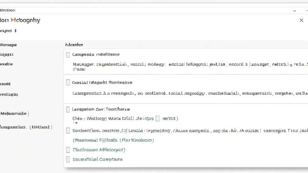Expand the chevron dropdown in the top bar

click(294, 11)
